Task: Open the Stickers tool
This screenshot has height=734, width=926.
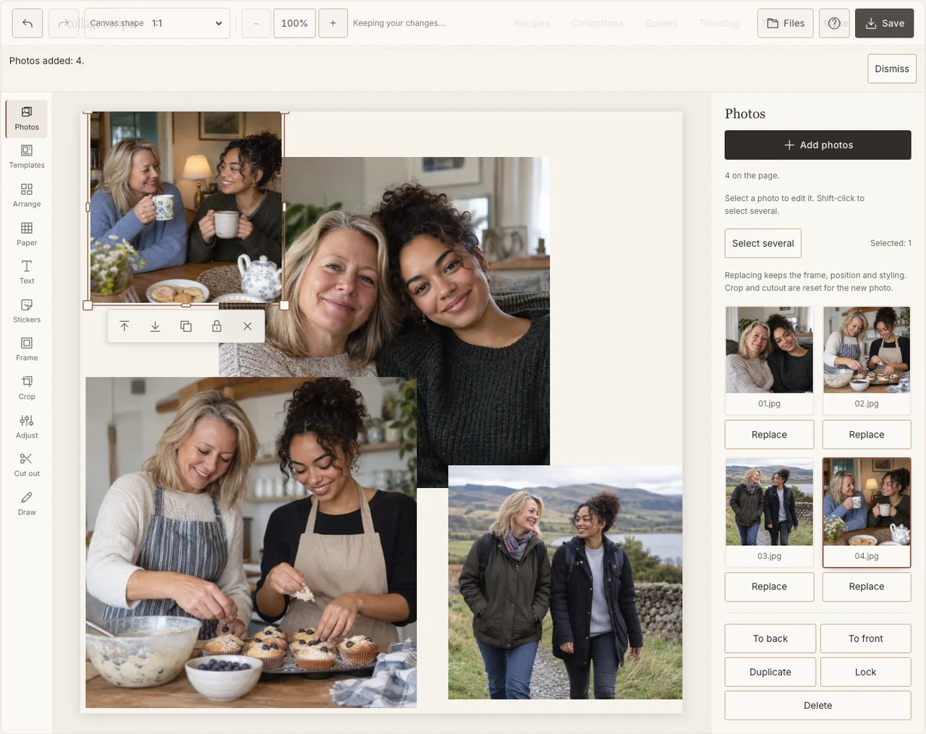Action: point(27,312)
